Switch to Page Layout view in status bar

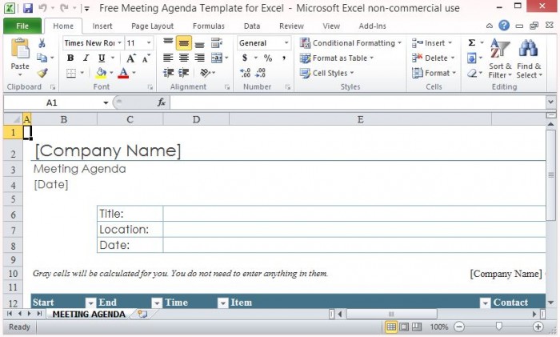(404, 327)
